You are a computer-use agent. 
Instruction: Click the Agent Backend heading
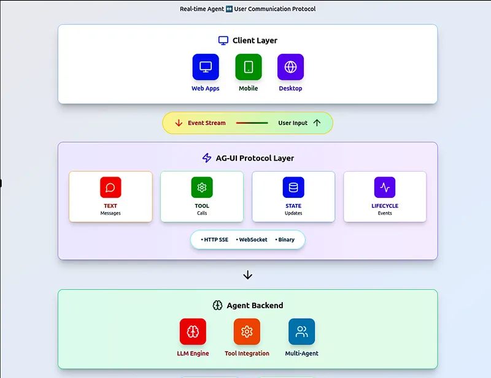(255, 305)
